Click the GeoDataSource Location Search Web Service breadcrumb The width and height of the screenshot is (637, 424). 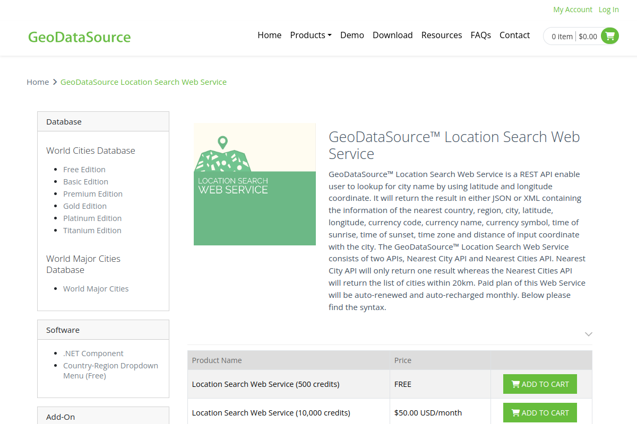(x=143, y=82)
